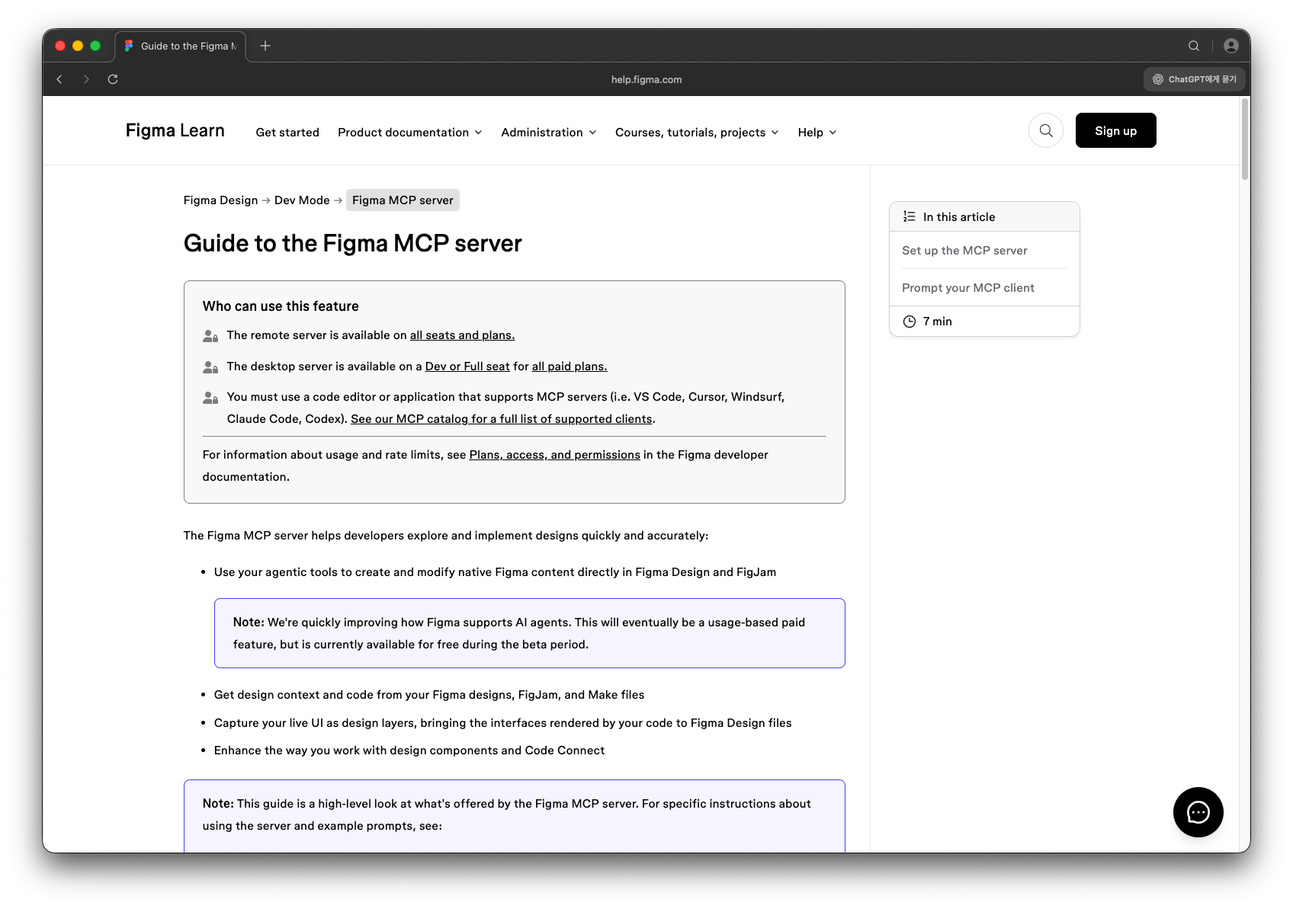Viewport: 1293px width, 909px height.
Task: Open the Get started menu item
Action: (x=287, y=133)
